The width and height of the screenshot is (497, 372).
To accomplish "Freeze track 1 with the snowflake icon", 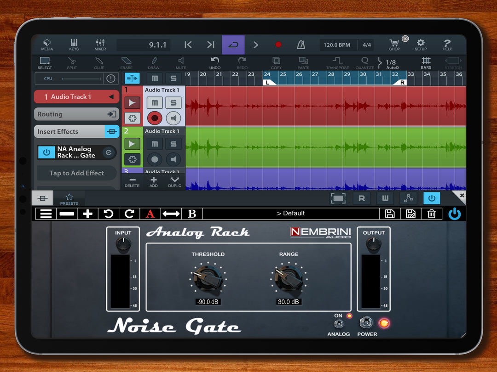I will click(132, 118).
